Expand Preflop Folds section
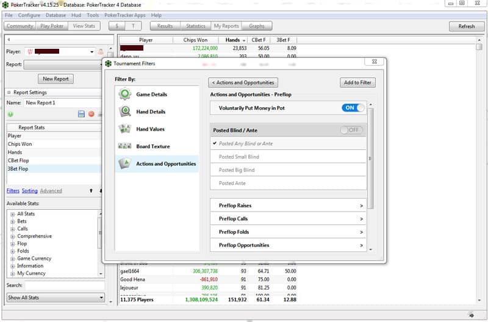The image size is (488, 322). point(288,232)
